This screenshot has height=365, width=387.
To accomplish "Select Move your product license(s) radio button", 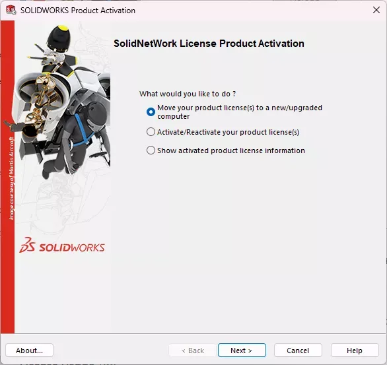I will (x=151, y=112).
